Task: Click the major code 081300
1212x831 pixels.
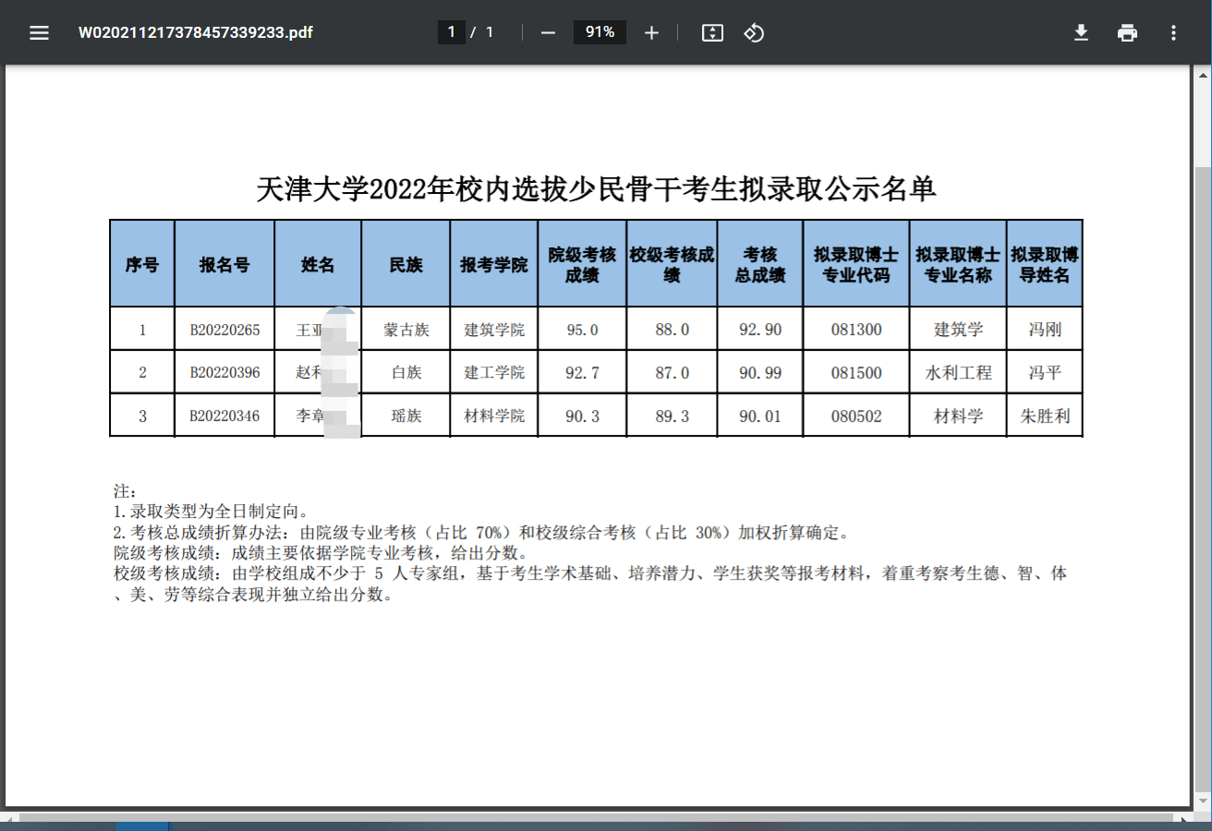Action: point(856,330)
